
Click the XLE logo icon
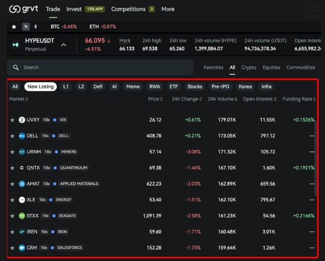pos(22,200)
